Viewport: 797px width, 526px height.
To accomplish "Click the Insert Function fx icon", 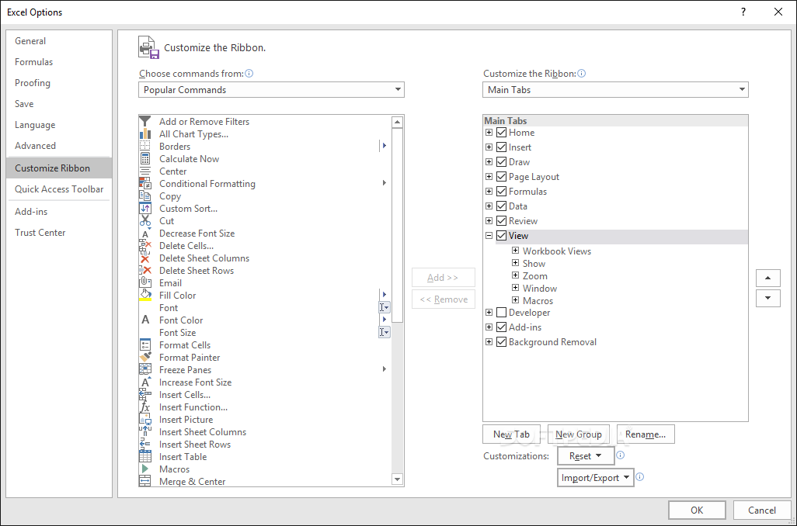I will [144, 407].
